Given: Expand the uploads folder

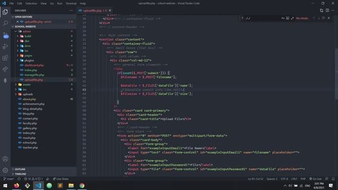Looking at the screenshot, I should coord(15,94).
